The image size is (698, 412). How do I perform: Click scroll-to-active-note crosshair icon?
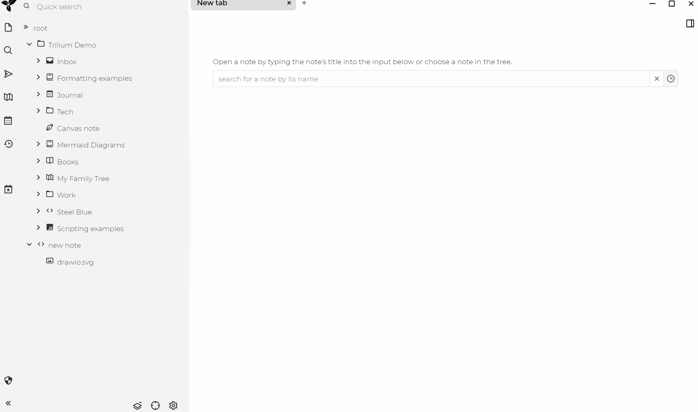[155, 405]
